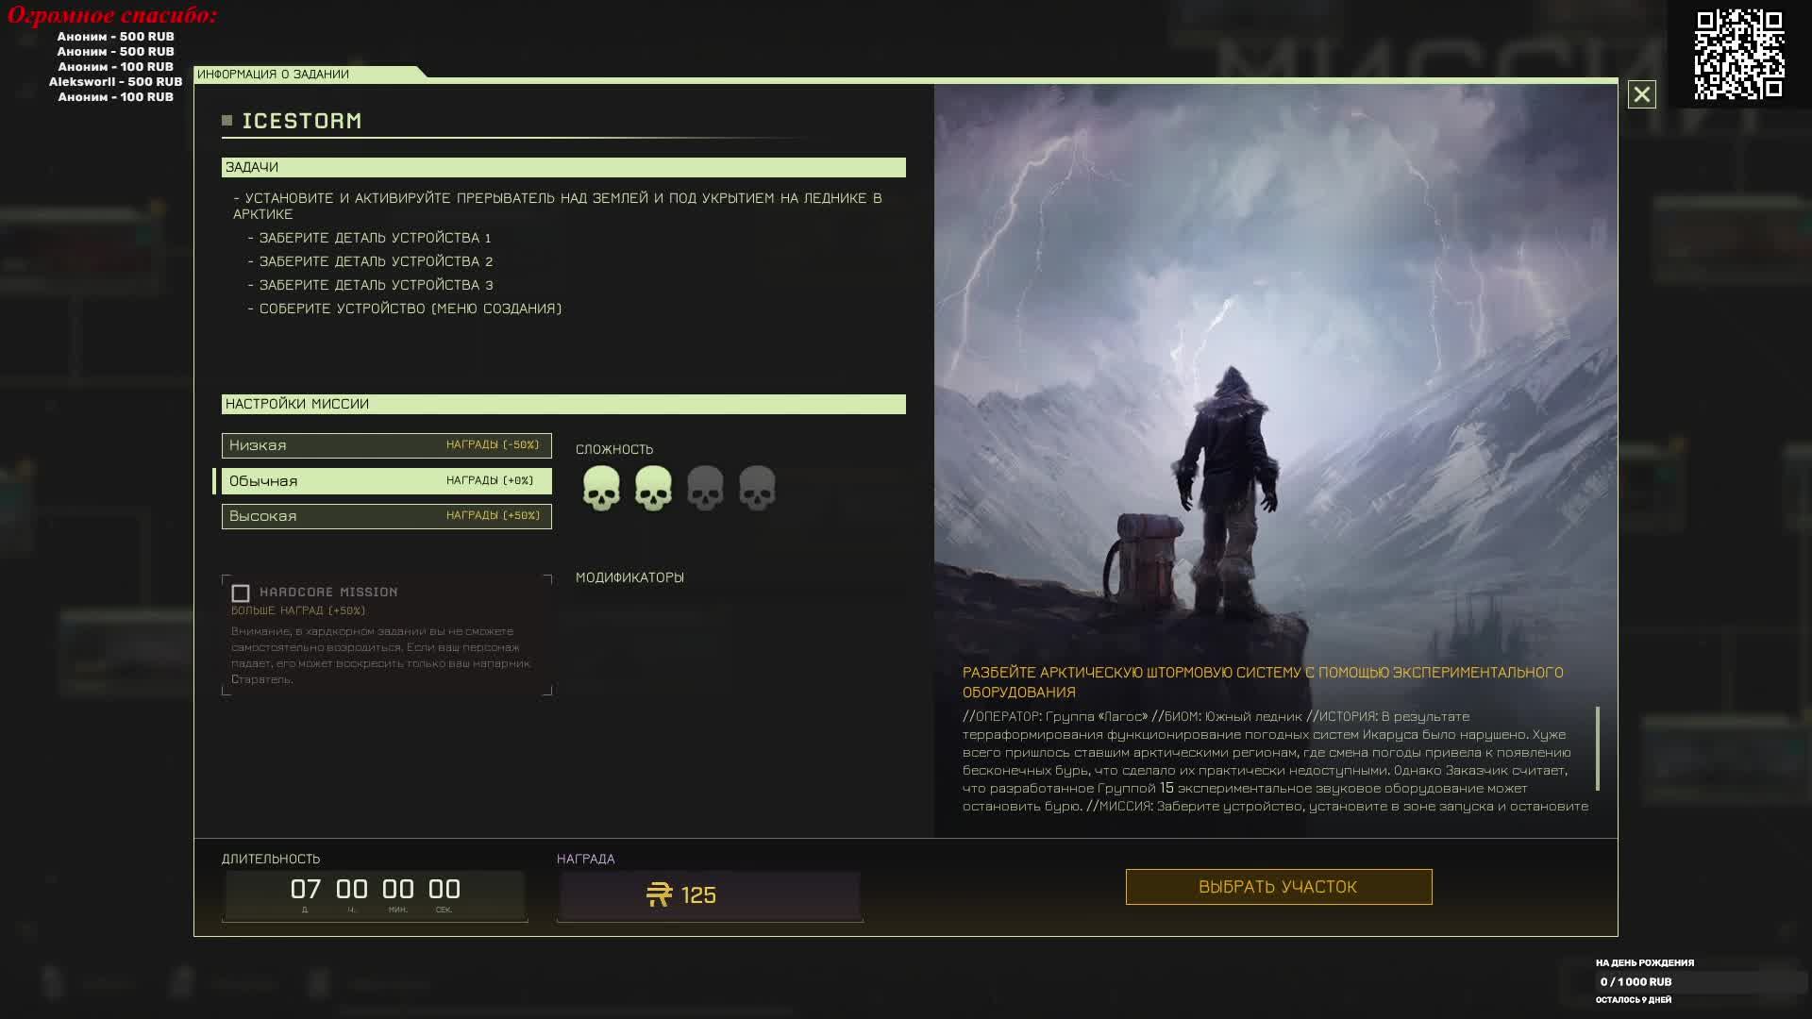Click the small square beside ICESTORM title

tap(226, 121)
